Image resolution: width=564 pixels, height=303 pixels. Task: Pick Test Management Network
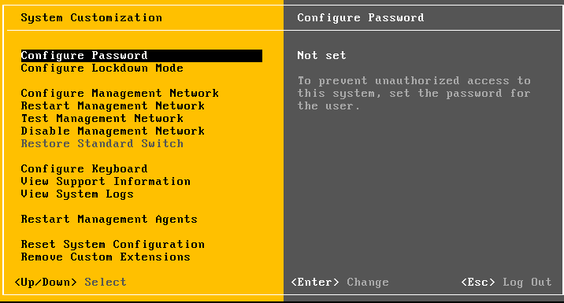(102, 119)
